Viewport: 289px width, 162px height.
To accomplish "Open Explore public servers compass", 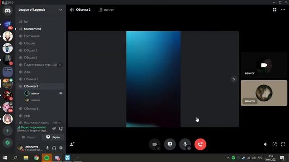I will click(8, 143).
